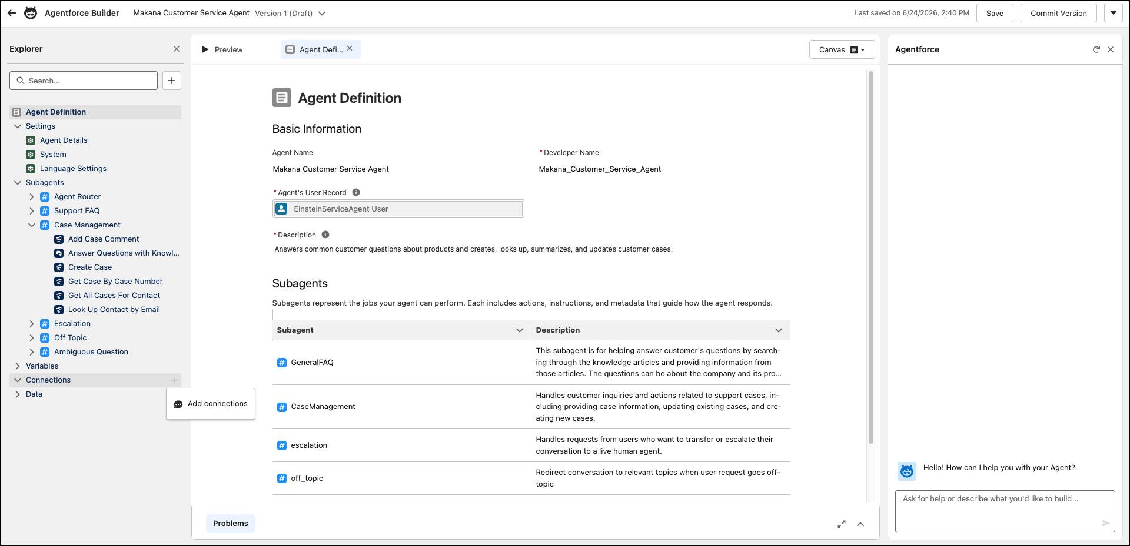Collapse the Subagents tree section
1130x546 pixels.
click(x=18, y=183)
